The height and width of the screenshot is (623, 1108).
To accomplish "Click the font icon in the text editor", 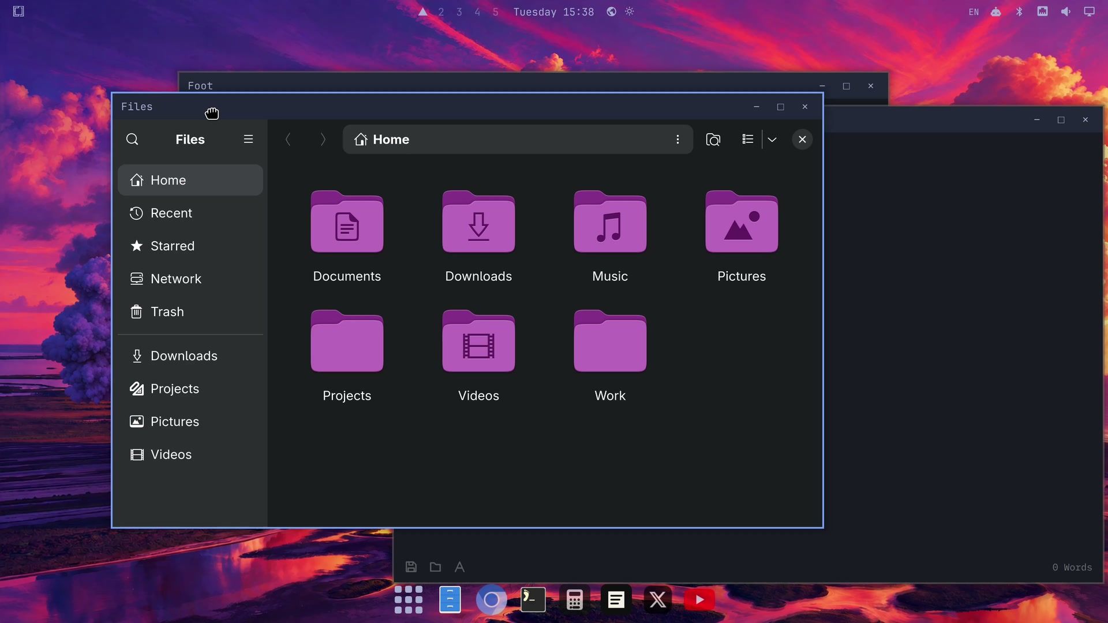I will coord(460,567).
